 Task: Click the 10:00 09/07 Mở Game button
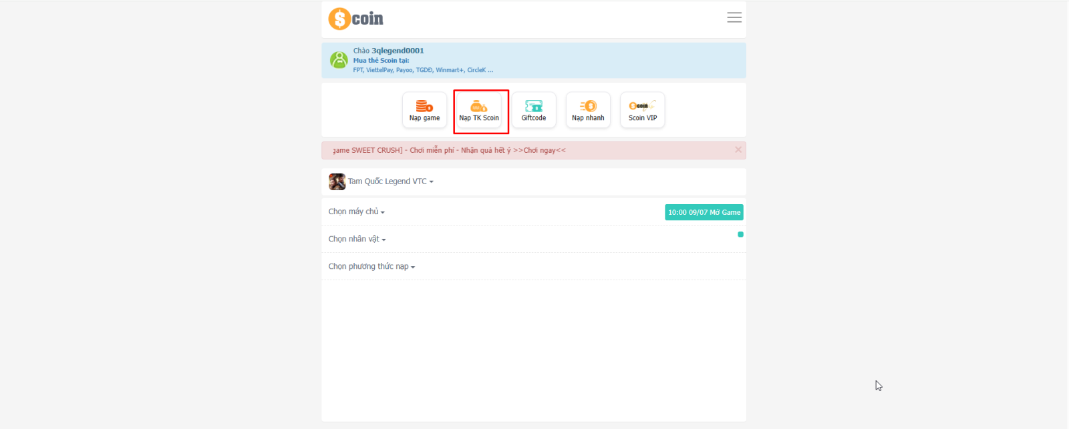(x=704, y=212)
